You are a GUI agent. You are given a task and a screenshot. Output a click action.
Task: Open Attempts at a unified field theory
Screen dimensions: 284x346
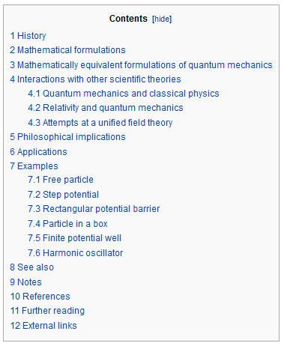pos(100,123)
